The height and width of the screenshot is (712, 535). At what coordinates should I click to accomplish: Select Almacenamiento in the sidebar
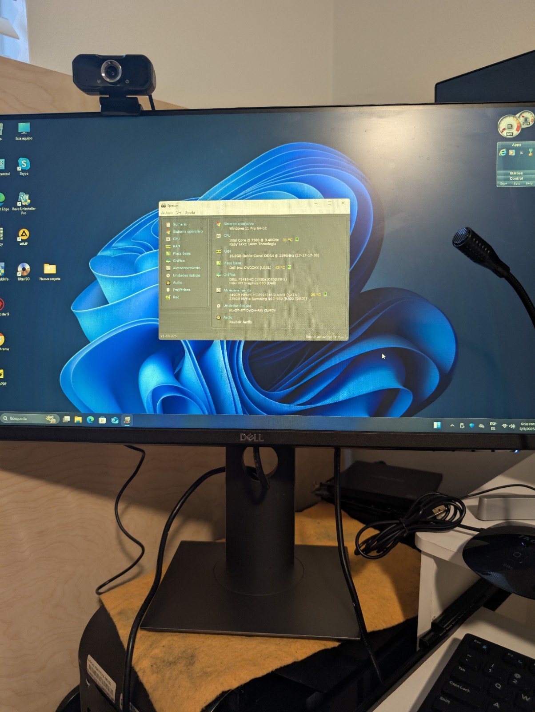coord(186,268)
